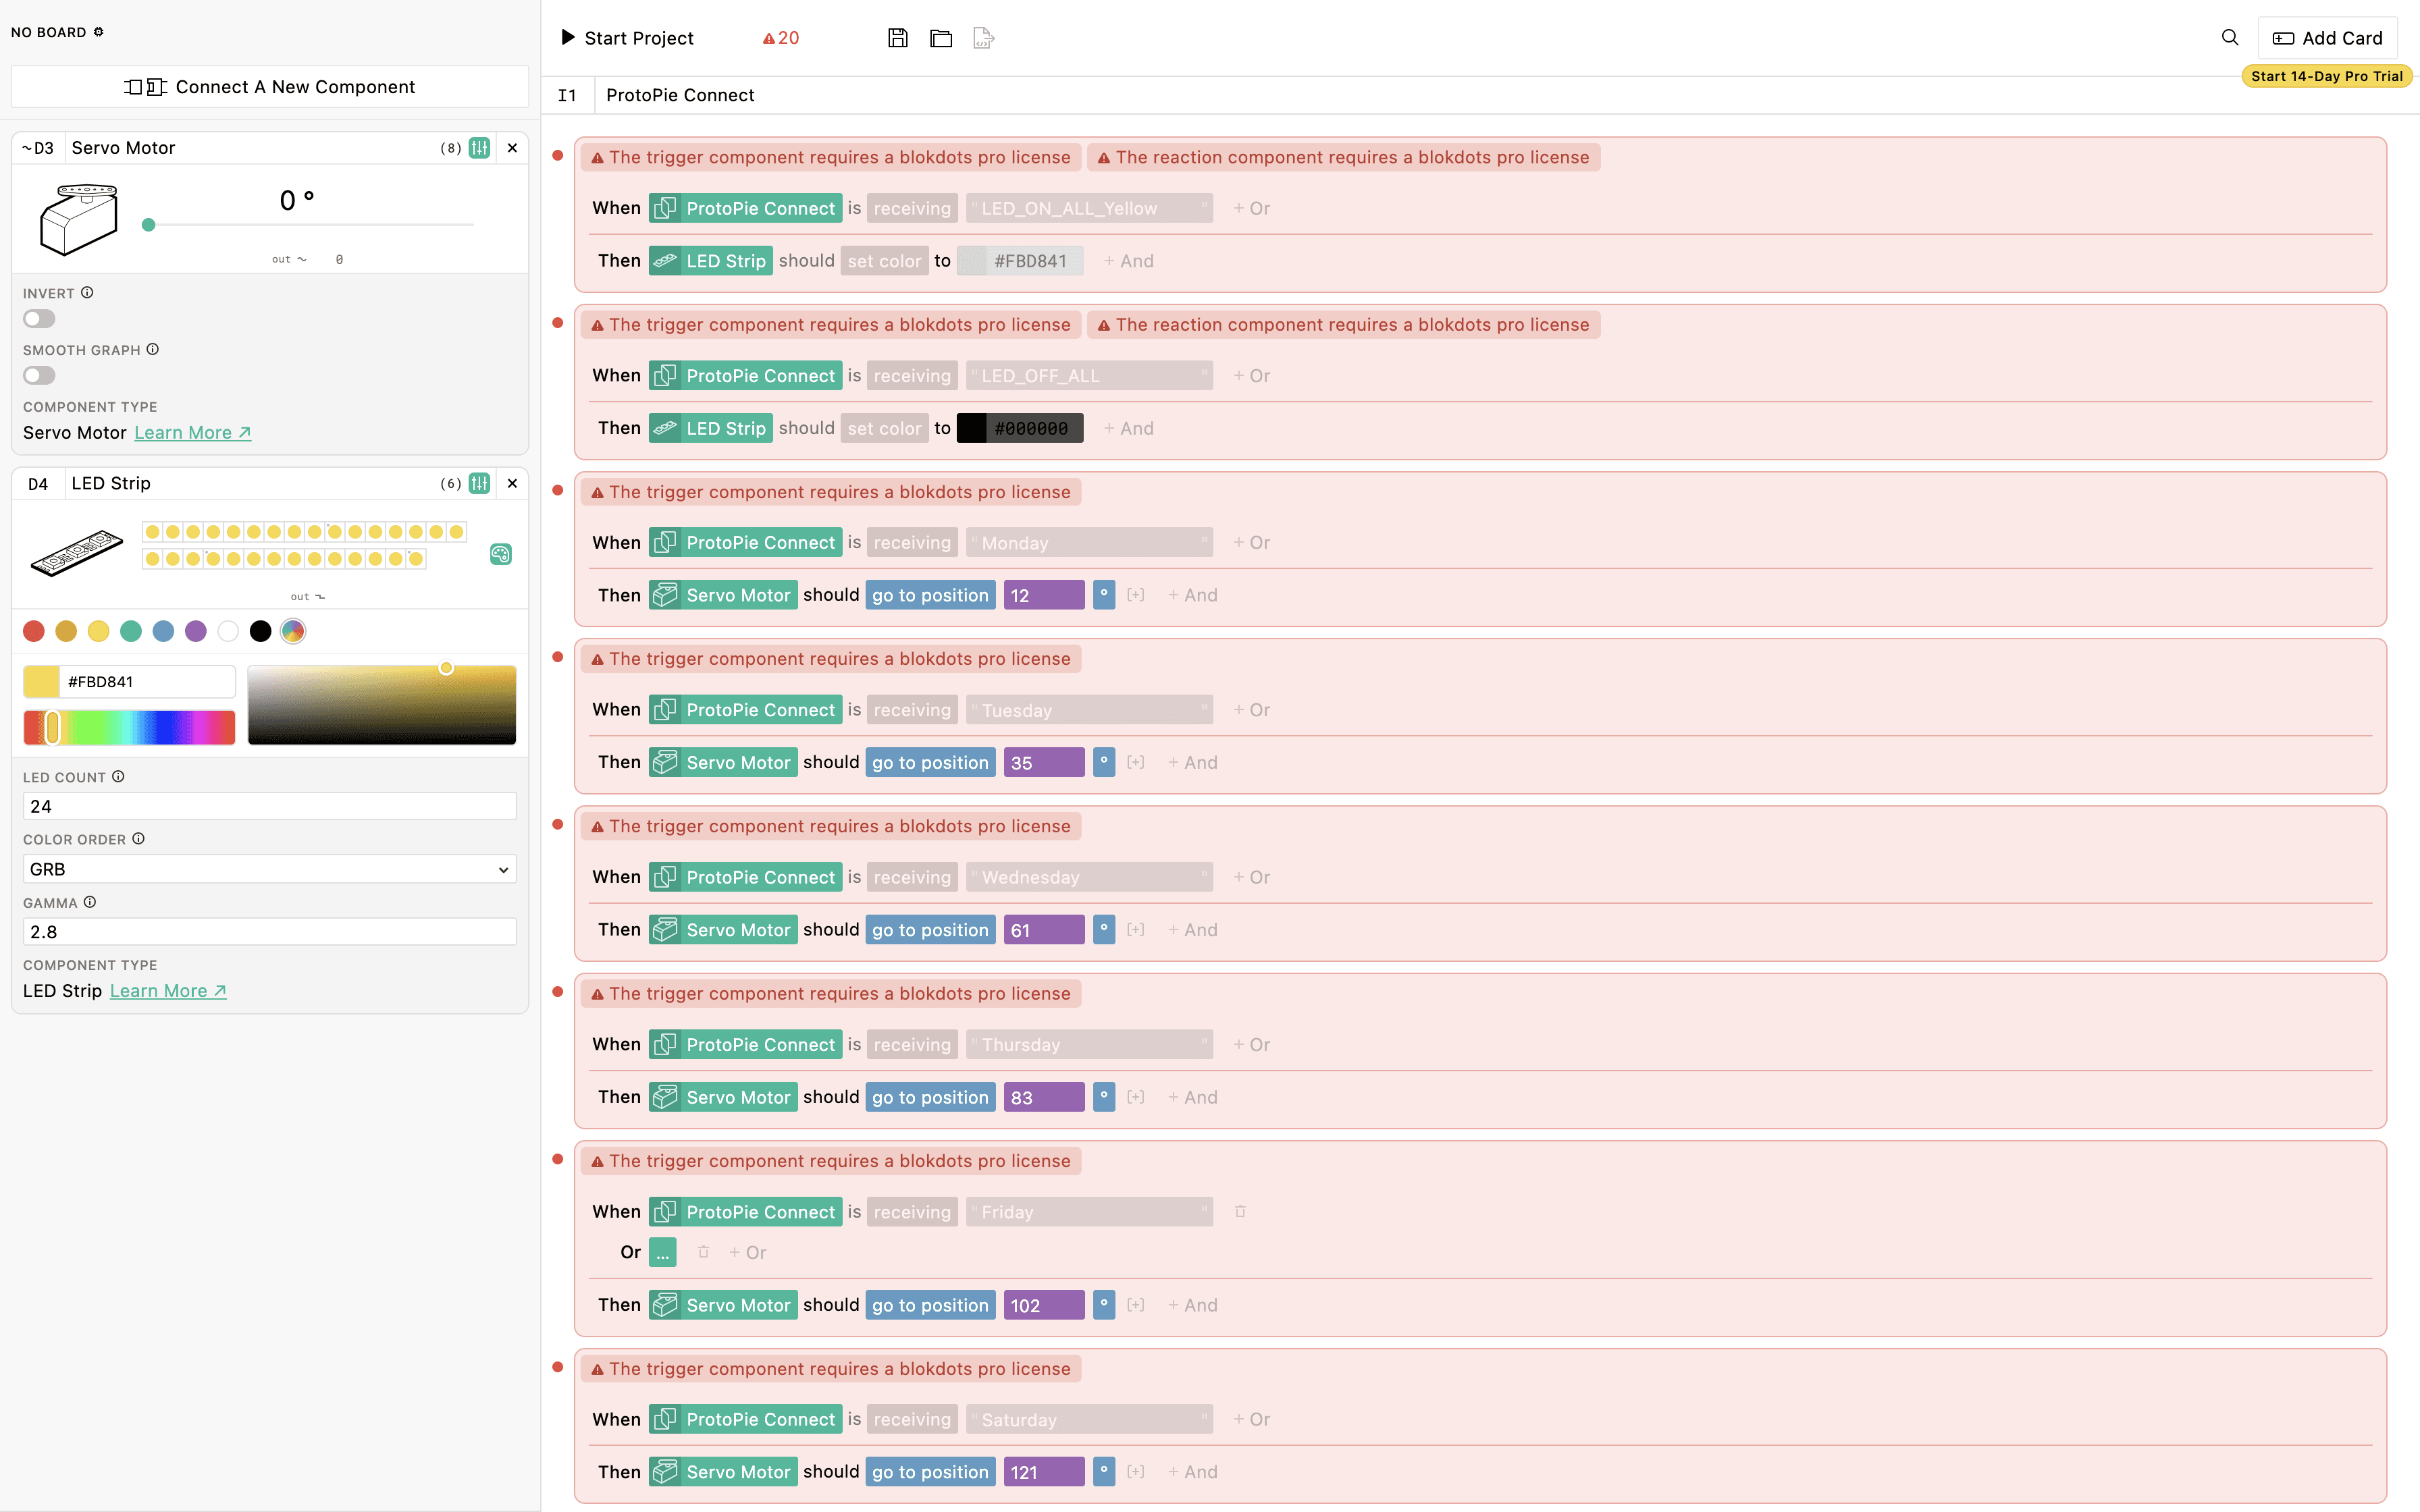The image size is (2420, 1512).
Task: Delete the Friday trigger with trash icon
Action: pos(1240,1211)
